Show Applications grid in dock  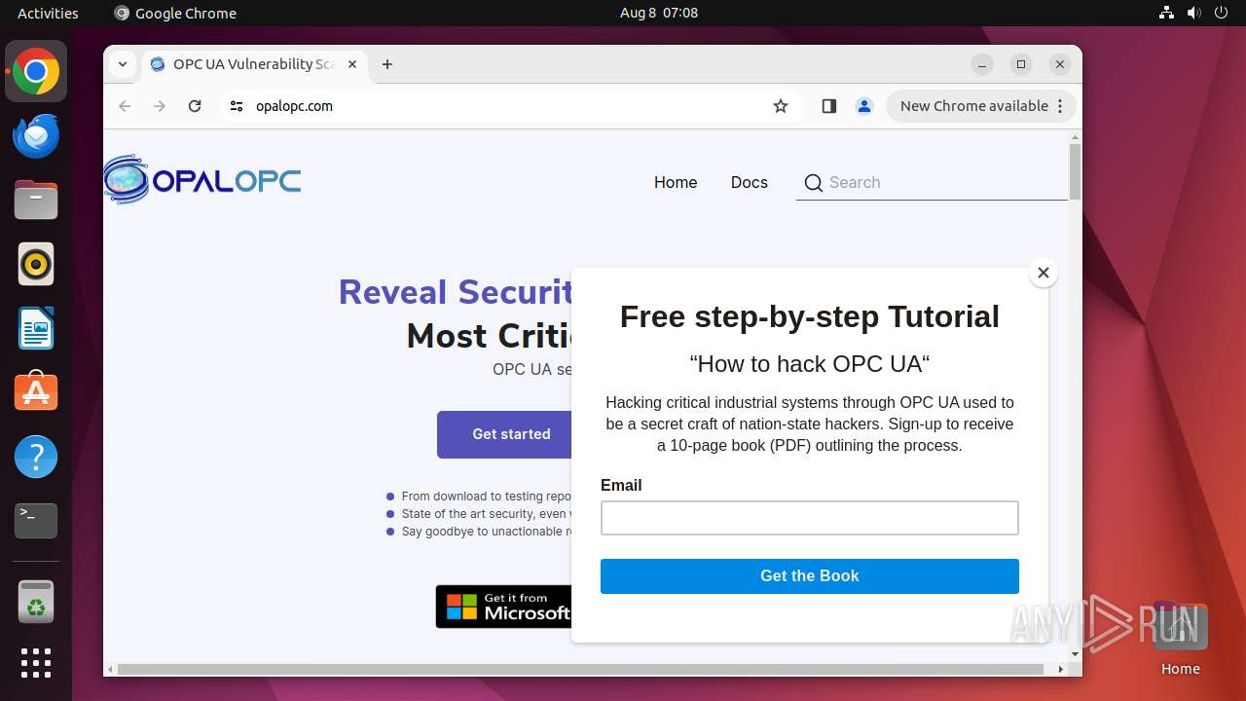point(36,663)
